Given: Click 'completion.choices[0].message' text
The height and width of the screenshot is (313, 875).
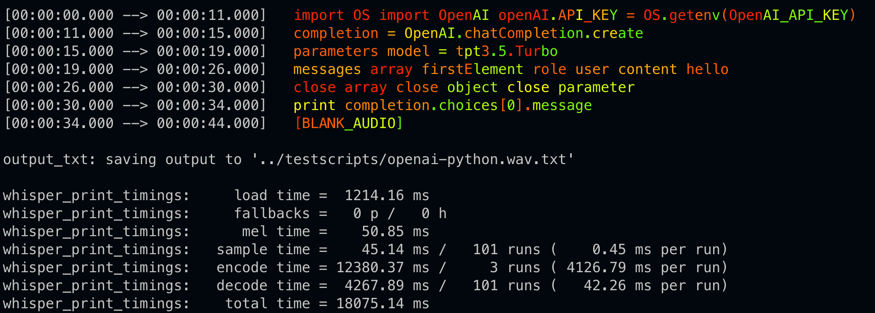Looking at the screenshot, I should click(x=468, y=105).
